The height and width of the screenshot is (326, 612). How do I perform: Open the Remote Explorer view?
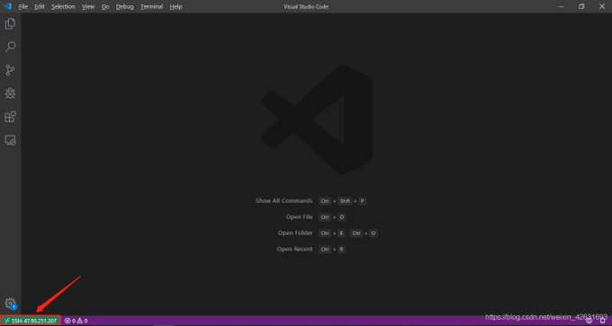(x=10, y=140)
